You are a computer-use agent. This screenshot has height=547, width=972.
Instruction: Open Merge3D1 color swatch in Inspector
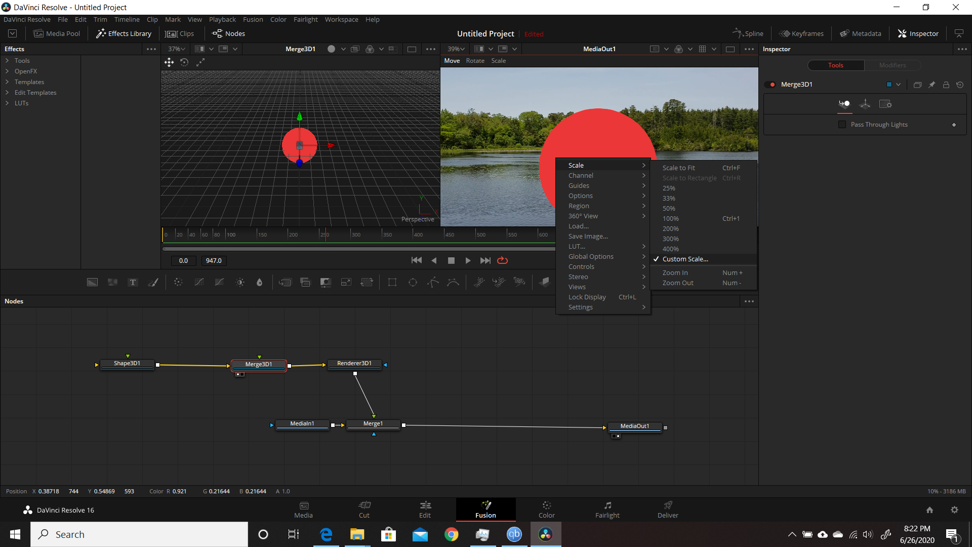[889, 85]
